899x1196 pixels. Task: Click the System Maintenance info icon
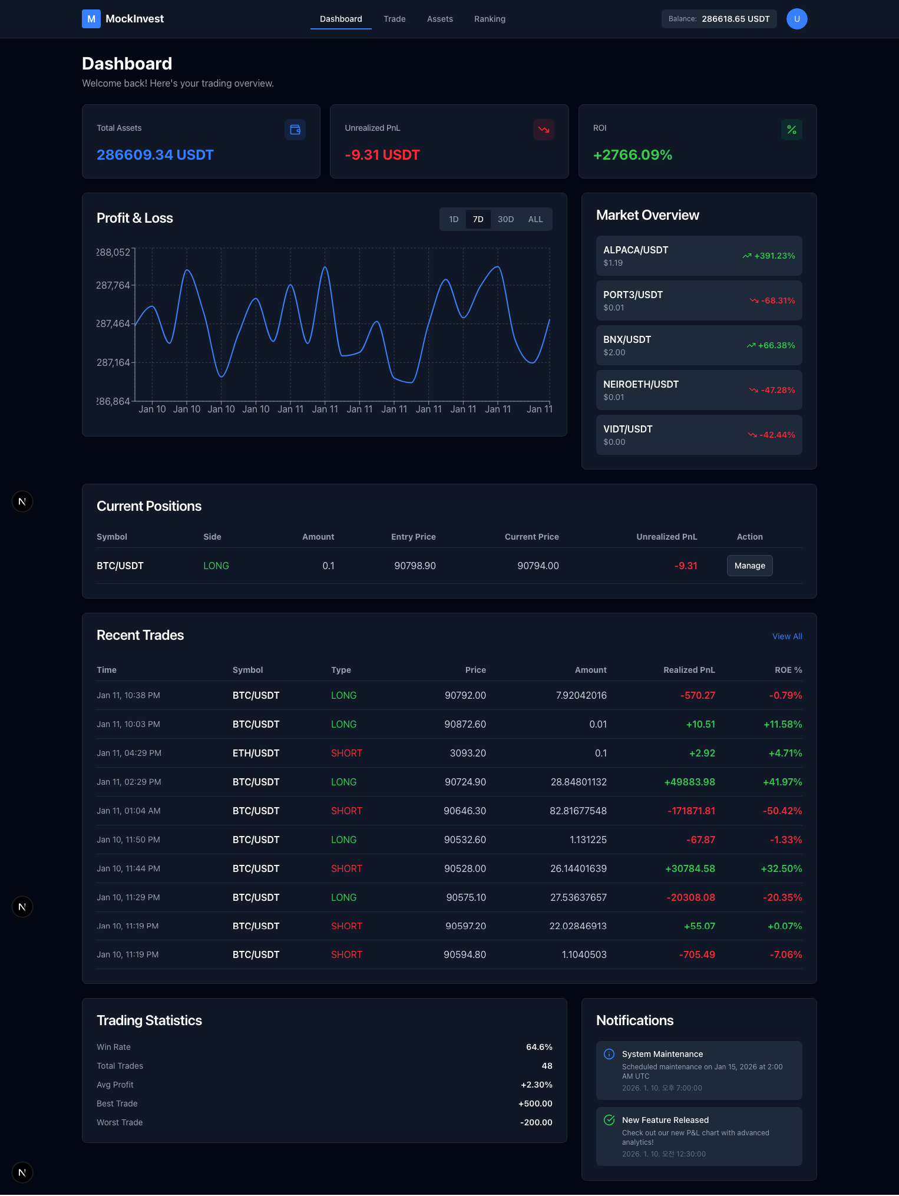click(609, 1054)
